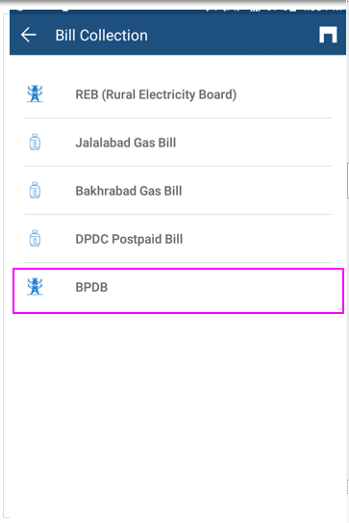This screenshot has width=349, height=523.
Task: Tap the home icon in header
Action: pos(328,35)
